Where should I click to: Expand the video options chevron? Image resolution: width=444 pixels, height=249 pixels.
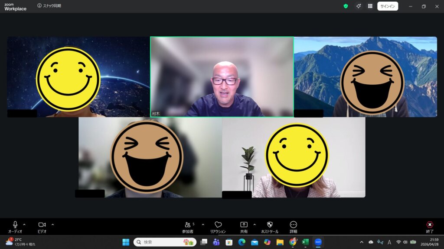pos(53,224)
